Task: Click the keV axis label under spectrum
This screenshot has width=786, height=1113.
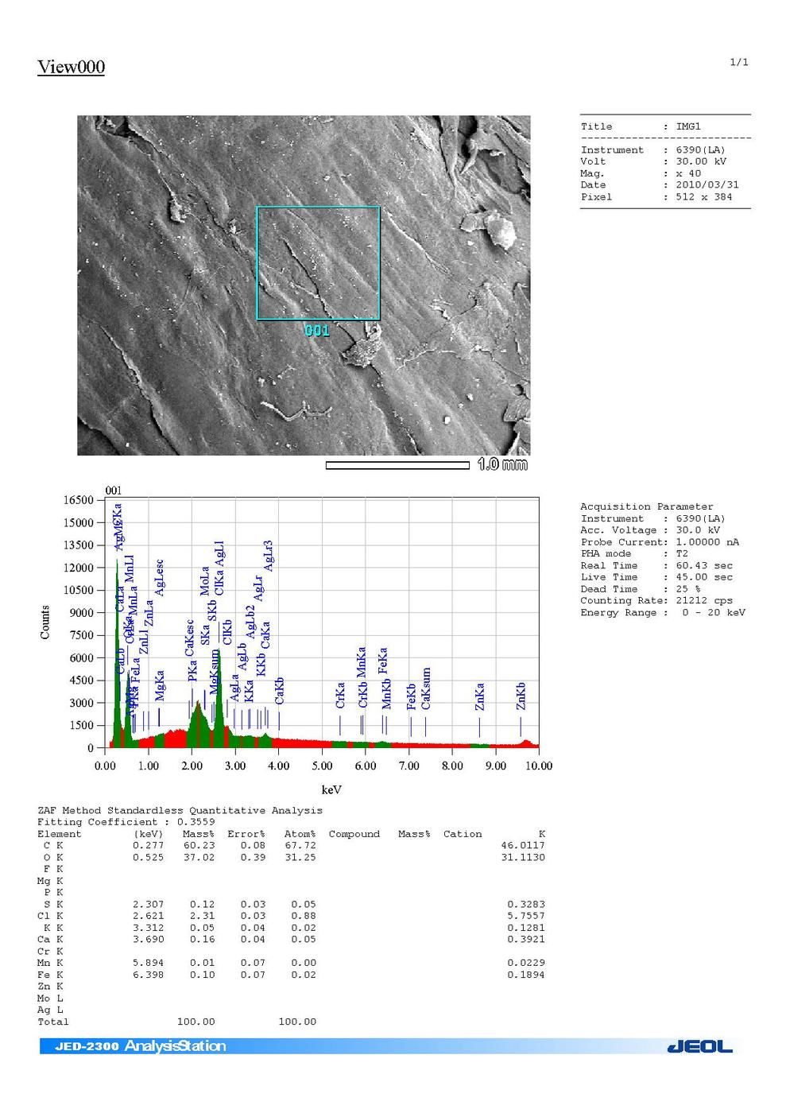Action: (331, 789)
